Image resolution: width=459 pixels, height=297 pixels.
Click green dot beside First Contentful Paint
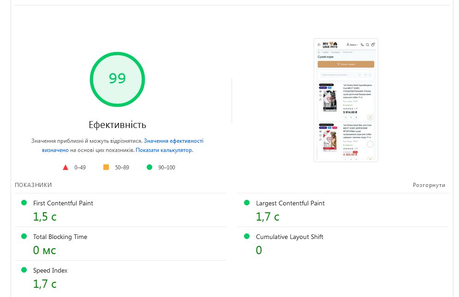click(x=24, y=203)
